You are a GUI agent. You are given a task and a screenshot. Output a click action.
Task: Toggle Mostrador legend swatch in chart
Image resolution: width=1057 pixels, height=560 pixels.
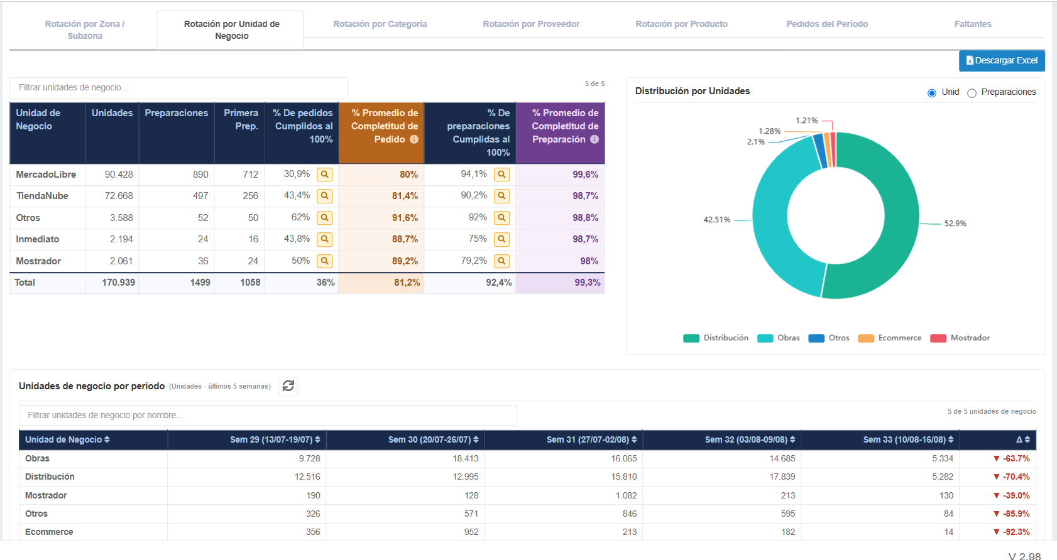coord(938,338)
